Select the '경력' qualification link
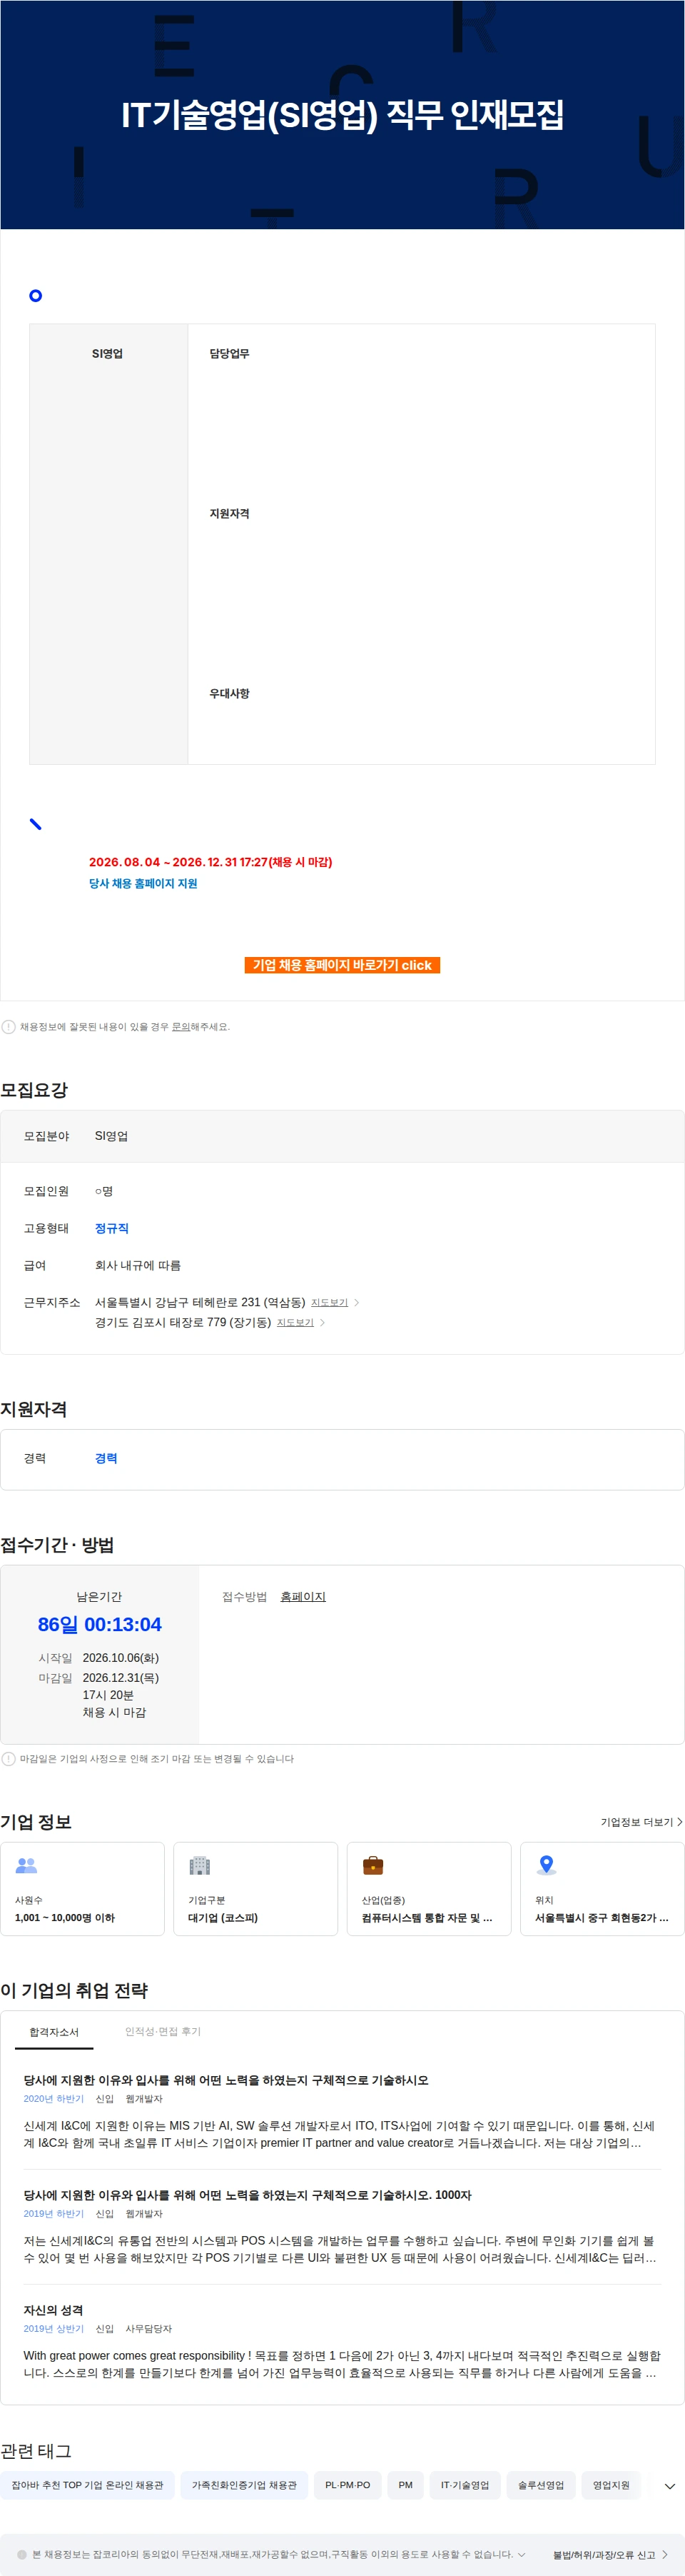This screenshot has width=685, height=2576. 106,1458
